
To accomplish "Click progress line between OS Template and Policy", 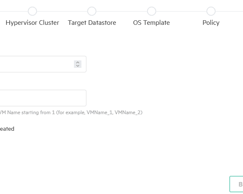I will [181, 11].
